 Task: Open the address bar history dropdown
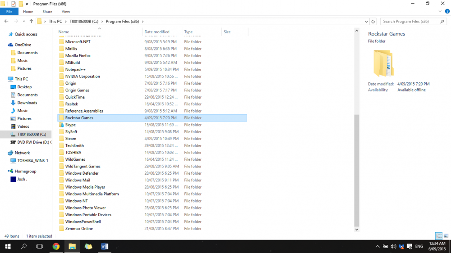[x=366, y=22]
